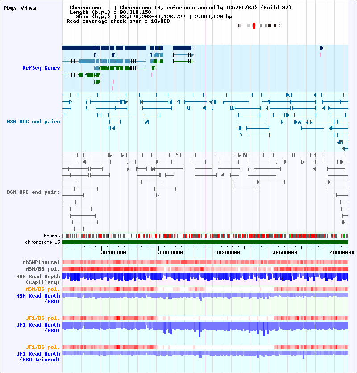The height and width of the screenshot is (373, 357).
Task: Click the Read coverage check span text
Action: (x=118, y=21)
